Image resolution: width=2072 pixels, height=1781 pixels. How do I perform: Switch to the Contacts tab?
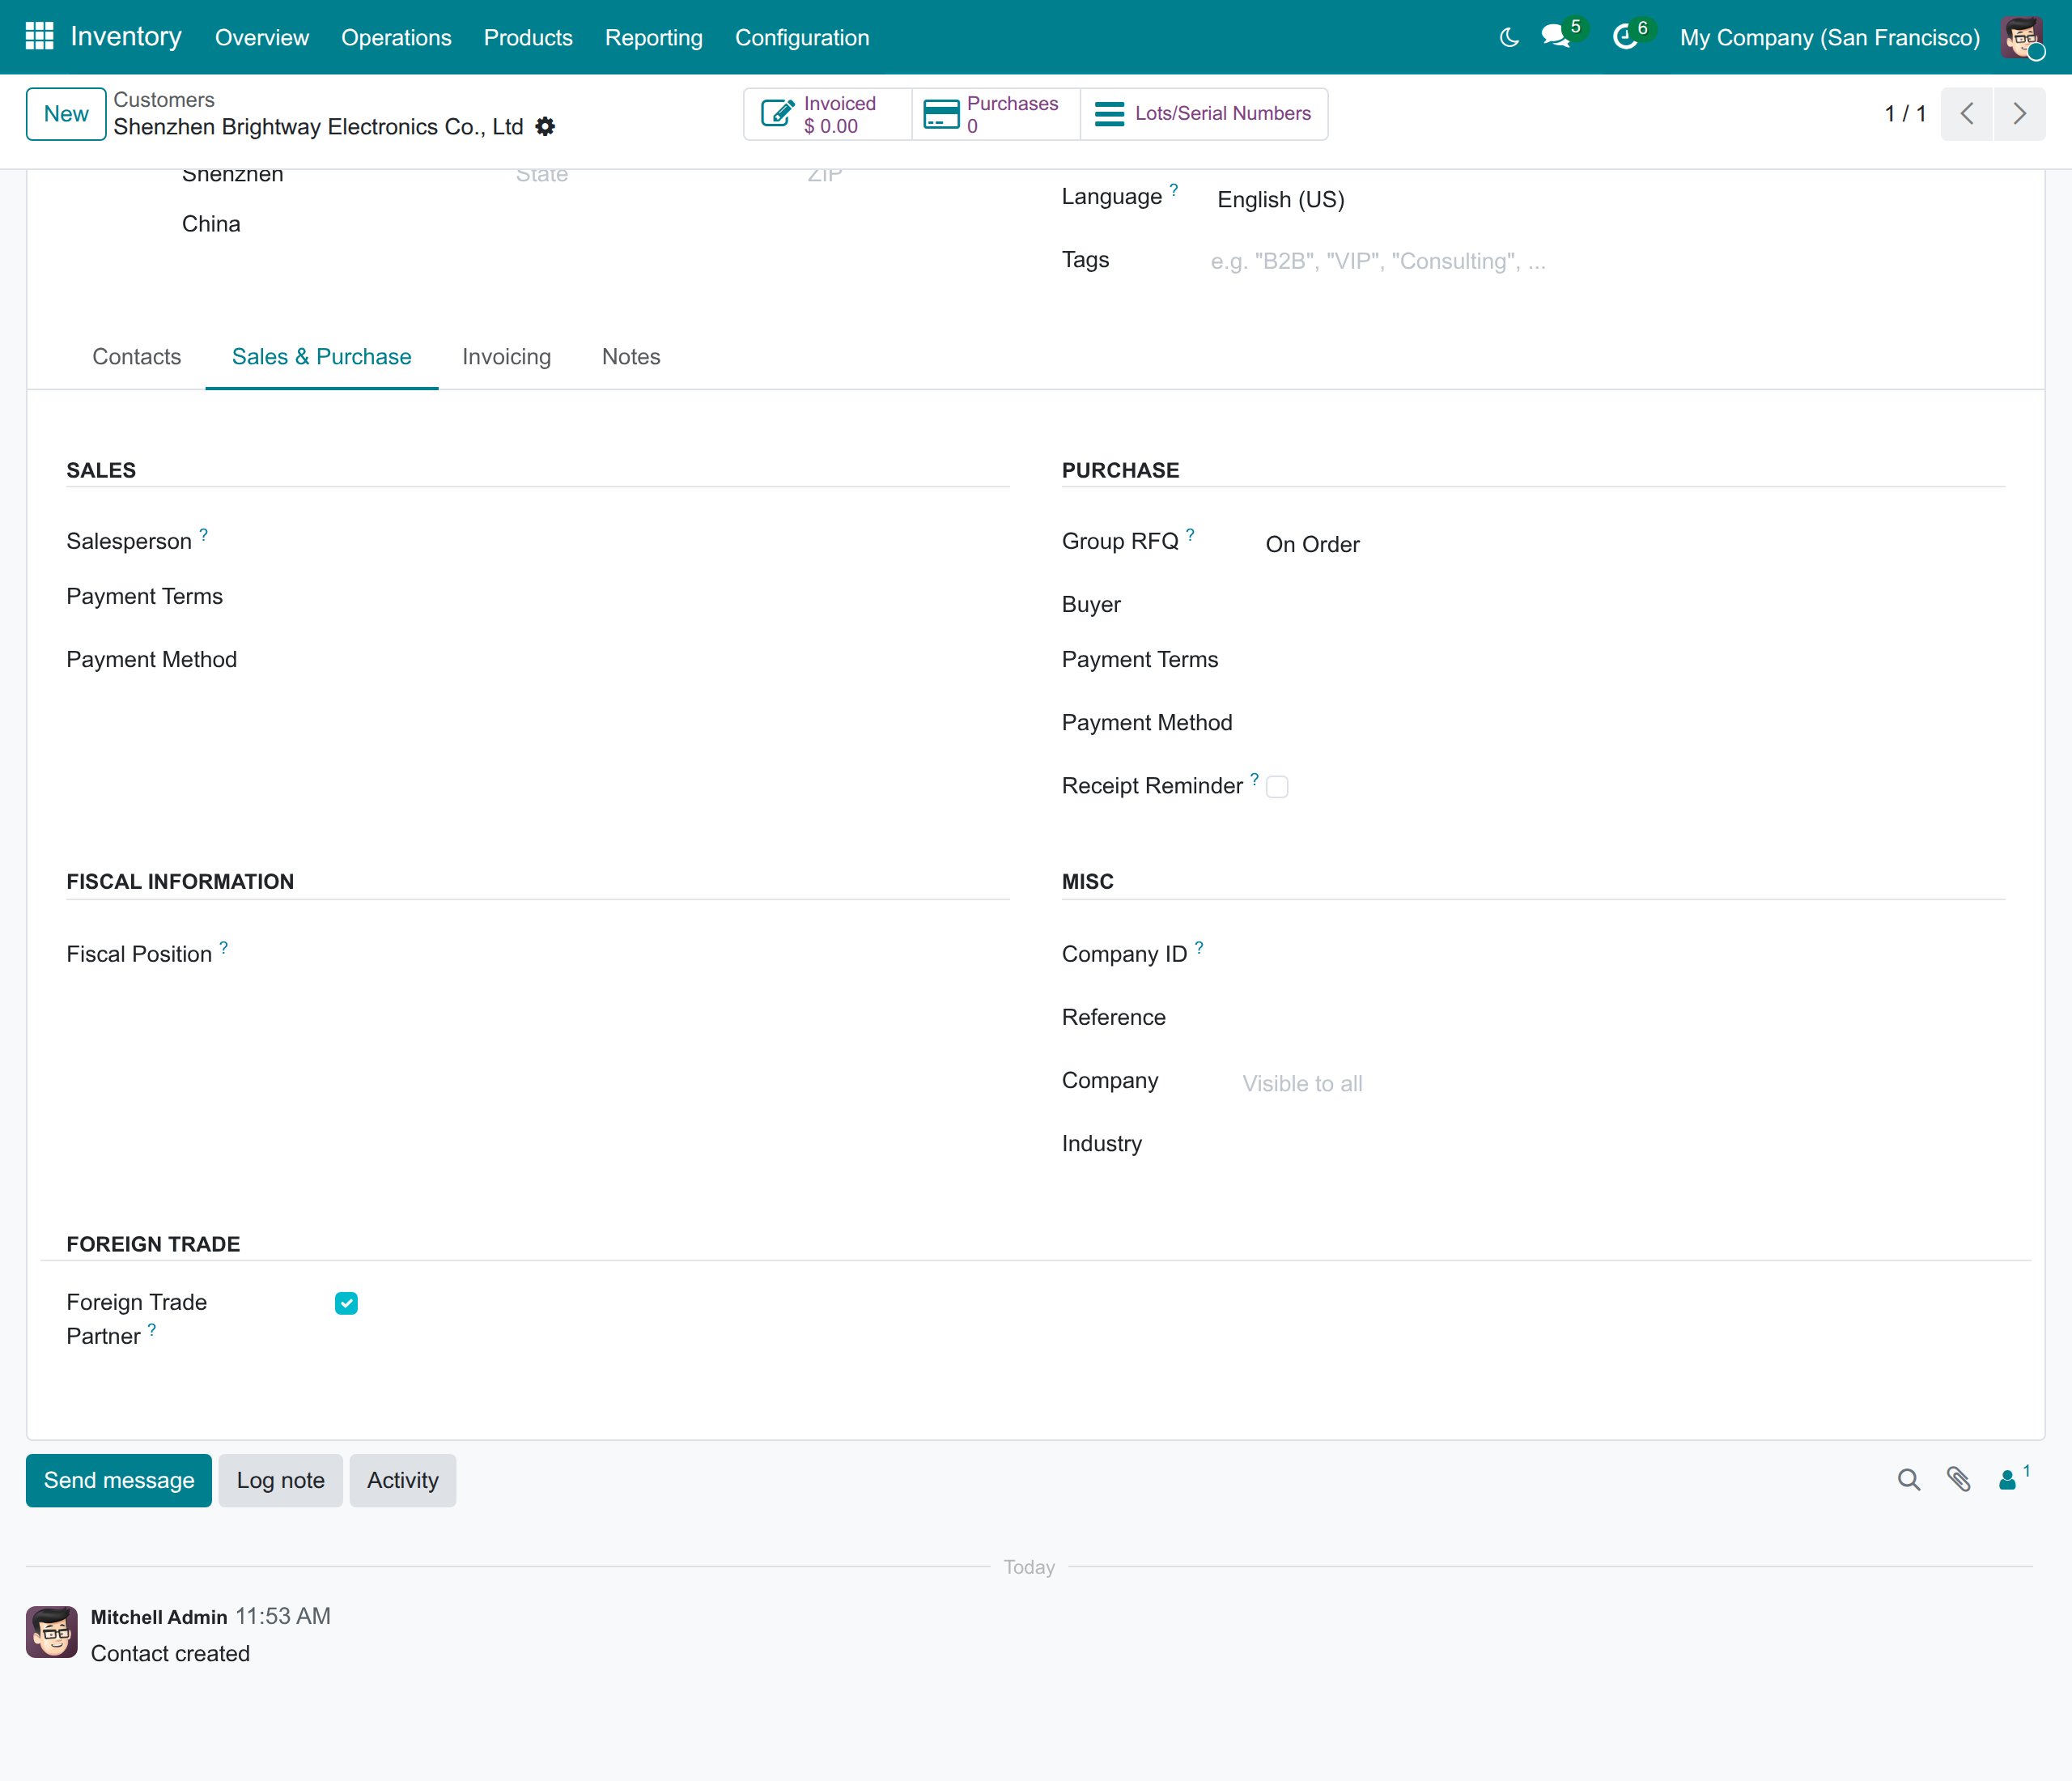137,357
